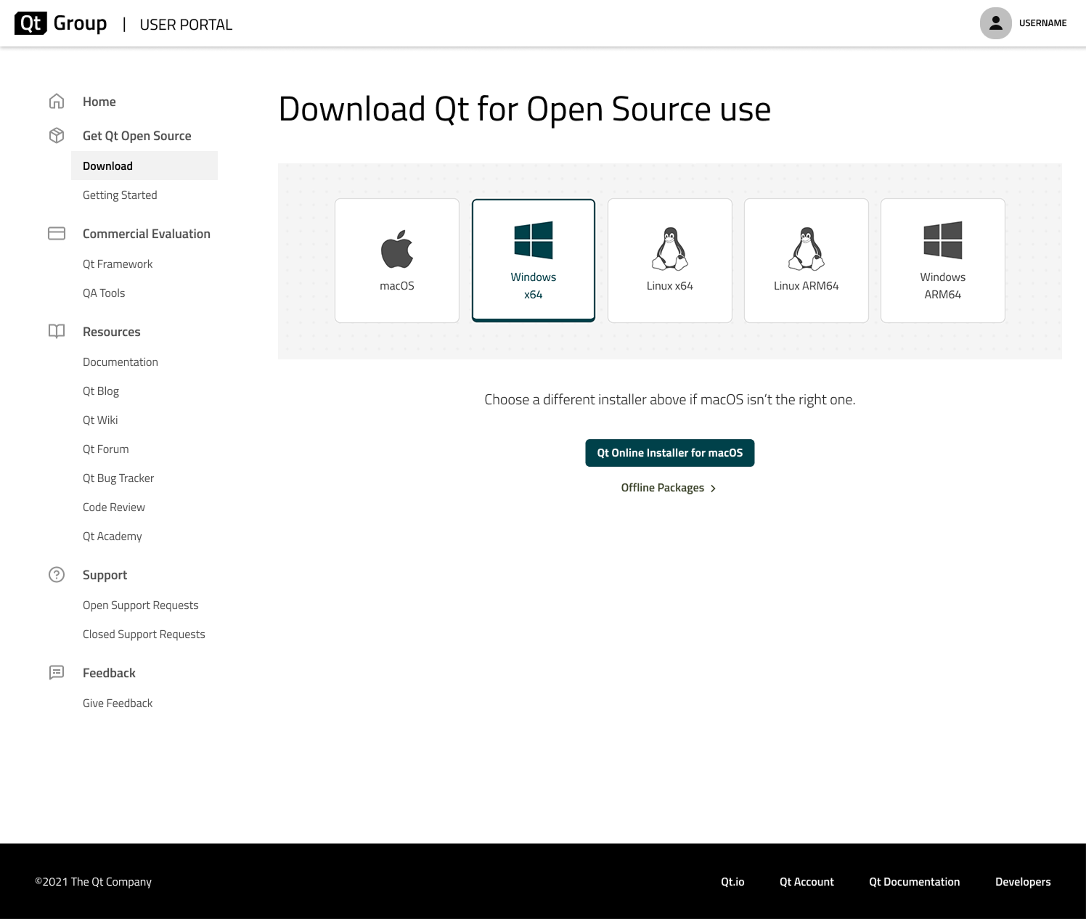Switch to the Getting Started page

(x=120, y=195)
